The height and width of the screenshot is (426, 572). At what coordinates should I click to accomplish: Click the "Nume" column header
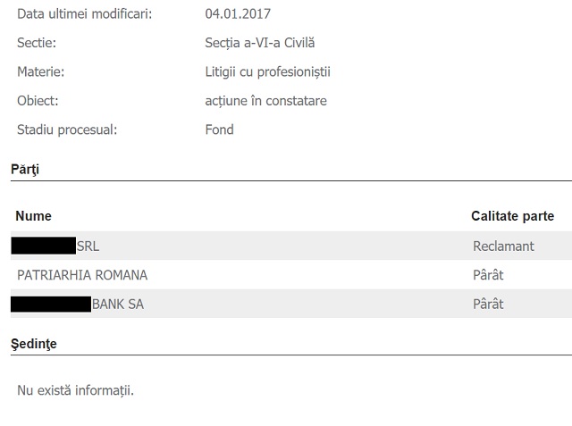34,216
